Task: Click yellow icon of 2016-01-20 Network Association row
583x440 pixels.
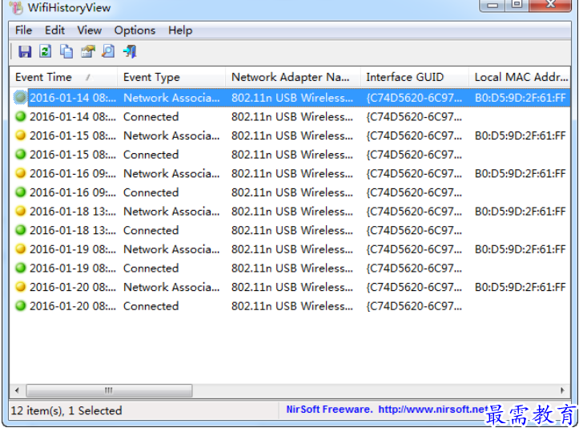Action: [x=21, y=287]
